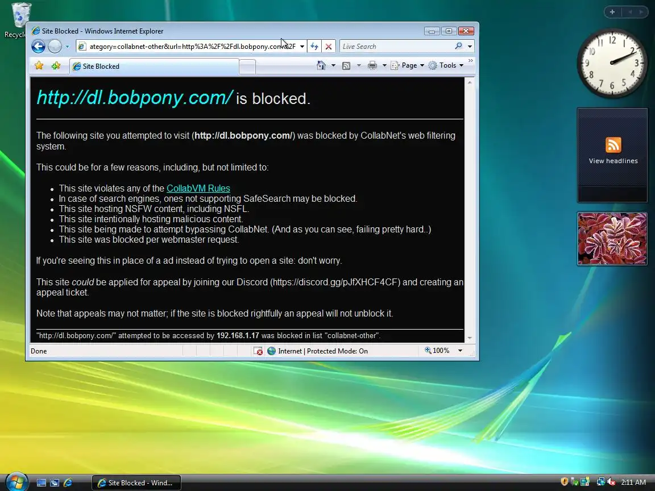Click the 2:11 AM taskbar clock
This screenshot has width=655, height=491.
point(633,482)
